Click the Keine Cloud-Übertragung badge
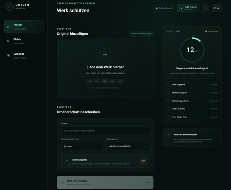231x190 pixels. (141, 34)
